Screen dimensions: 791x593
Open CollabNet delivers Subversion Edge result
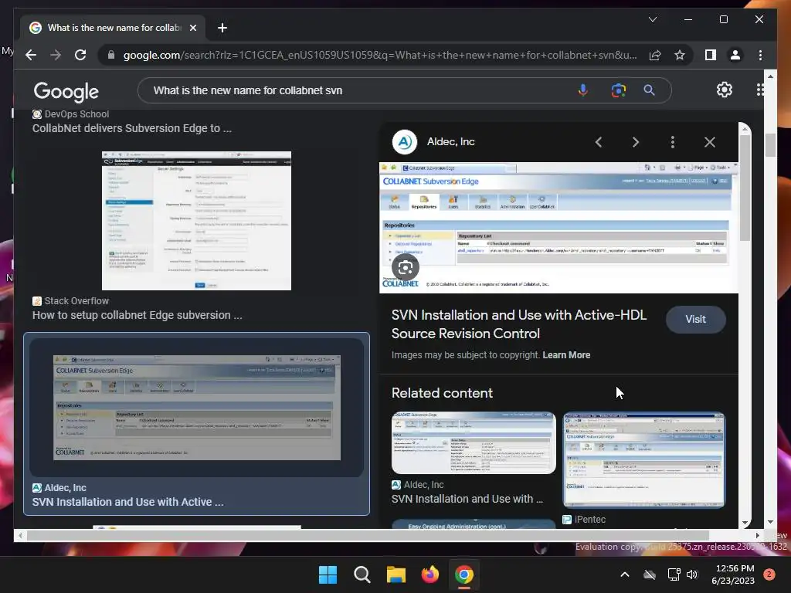tap(131, 128)
